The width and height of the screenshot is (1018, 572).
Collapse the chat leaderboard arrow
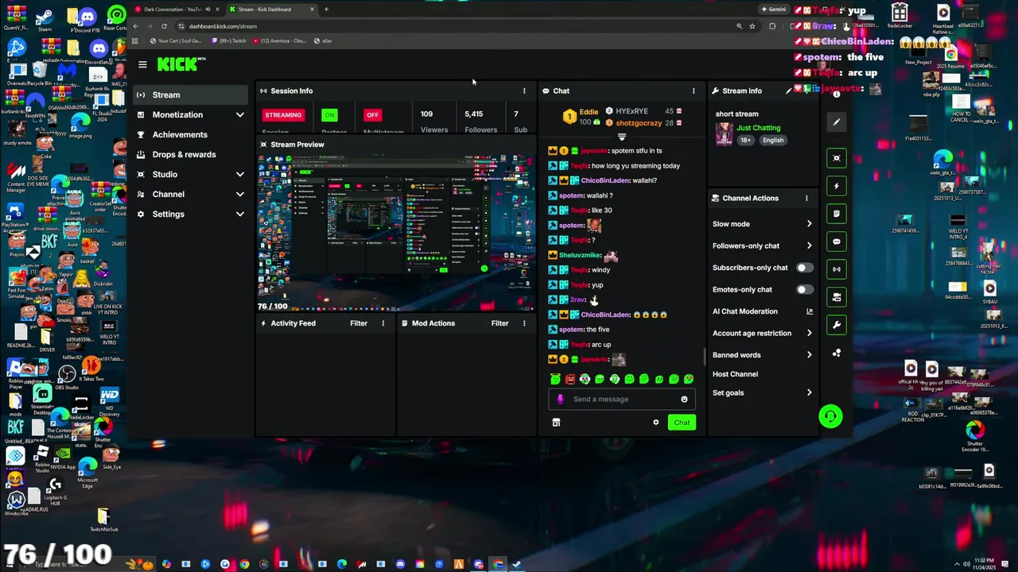click(622, 137)
